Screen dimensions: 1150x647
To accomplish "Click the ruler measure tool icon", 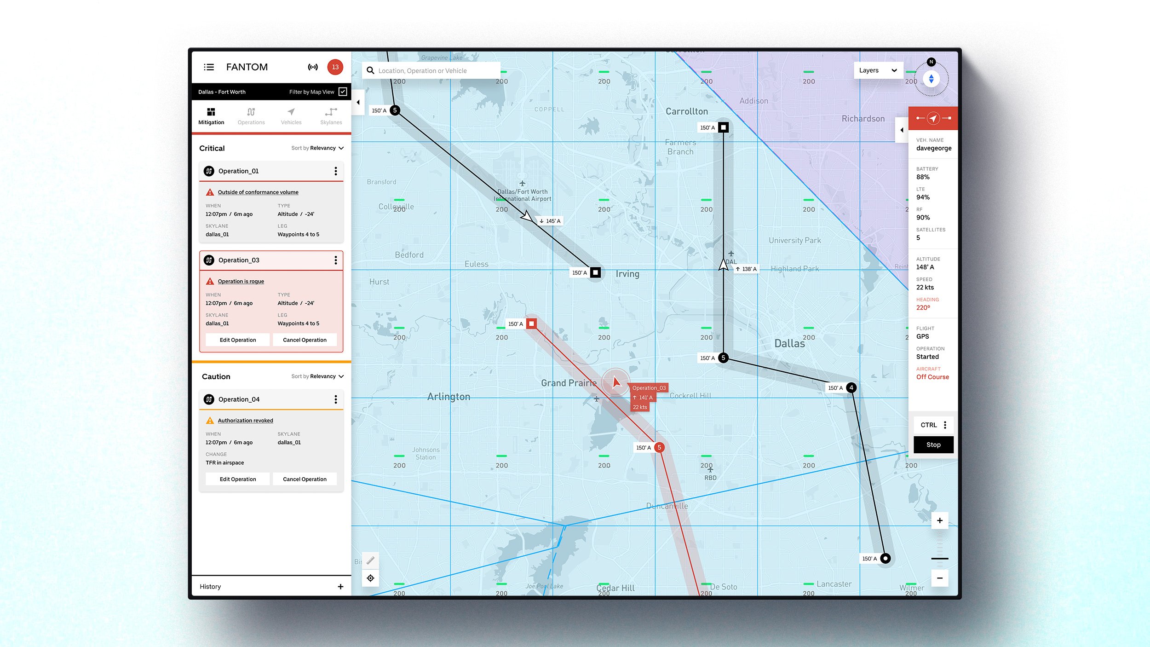I will pyautogui.click(x=370, y=560).
